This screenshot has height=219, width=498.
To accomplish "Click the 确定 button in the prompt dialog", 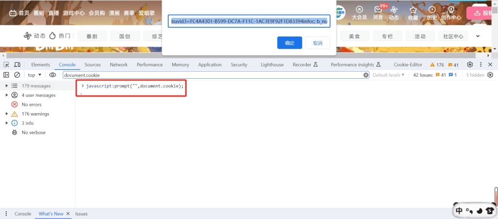I will click(x=289, y=43).
